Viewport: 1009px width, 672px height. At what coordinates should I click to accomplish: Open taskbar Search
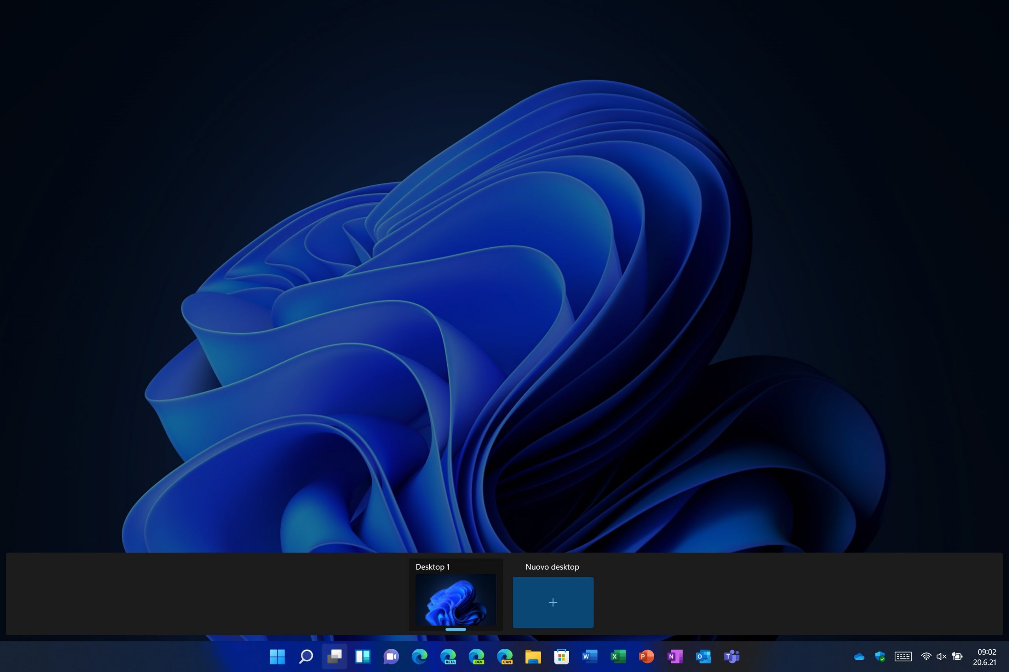[x=306, y=656]
